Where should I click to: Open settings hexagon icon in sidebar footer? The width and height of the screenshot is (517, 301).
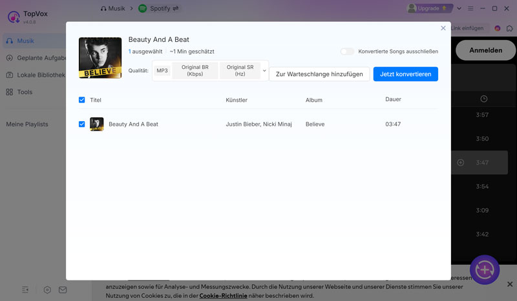coord(47,290)
